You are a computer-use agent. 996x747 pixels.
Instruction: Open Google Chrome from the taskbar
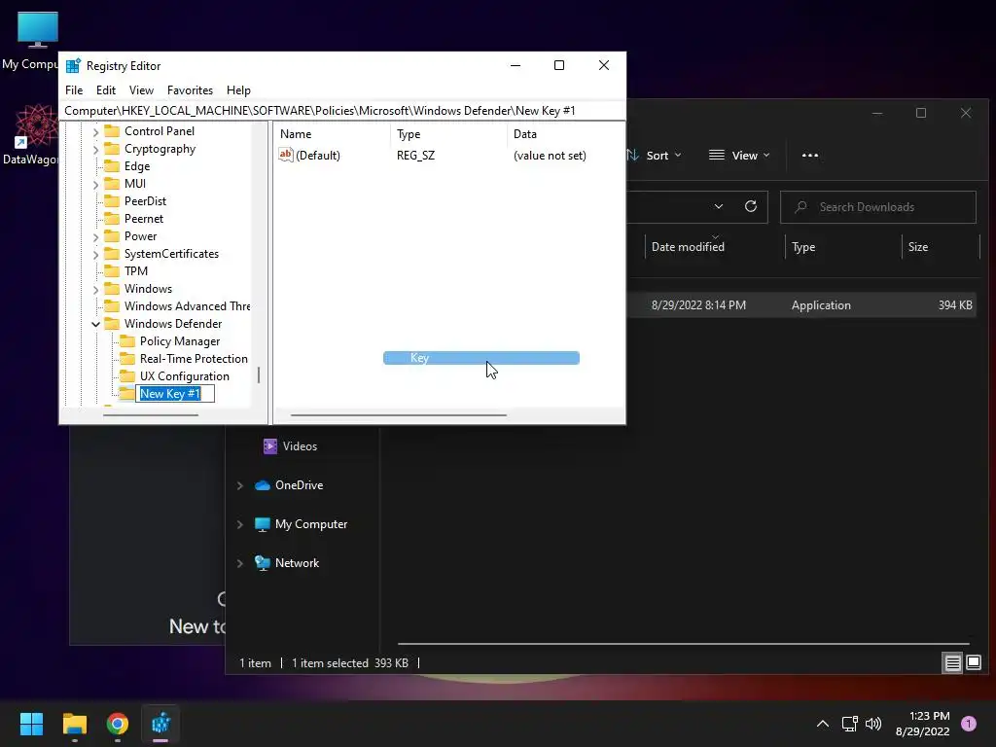(x=118, y=724)
